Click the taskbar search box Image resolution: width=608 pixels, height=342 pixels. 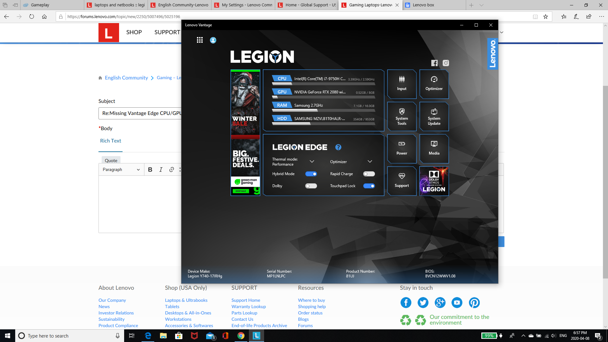pos(69,336)
